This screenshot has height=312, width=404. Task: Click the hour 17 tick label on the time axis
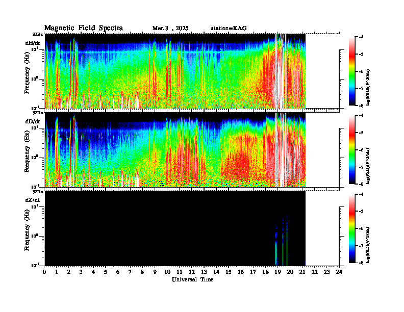tap(253, 272)
